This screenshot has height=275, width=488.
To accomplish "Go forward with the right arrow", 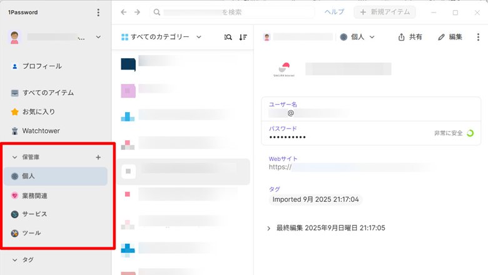I will 137,13.
